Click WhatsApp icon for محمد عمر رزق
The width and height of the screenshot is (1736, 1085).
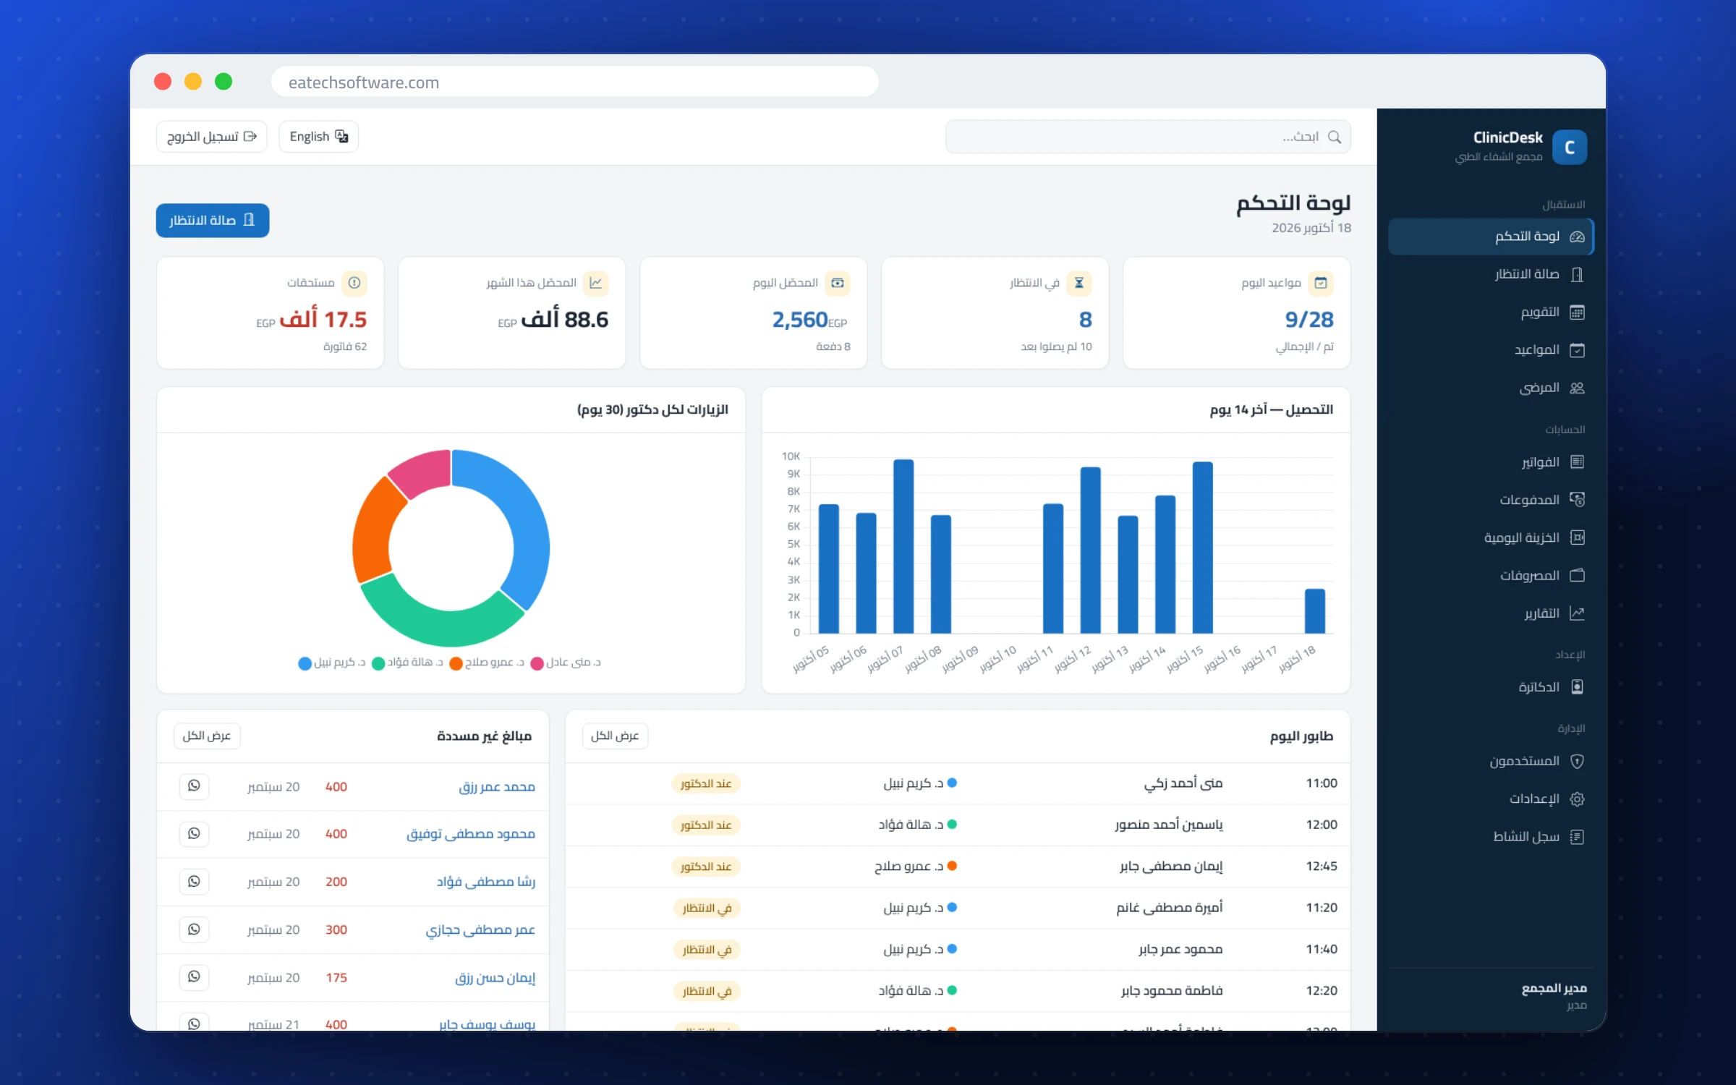click(x=194, y=786)
